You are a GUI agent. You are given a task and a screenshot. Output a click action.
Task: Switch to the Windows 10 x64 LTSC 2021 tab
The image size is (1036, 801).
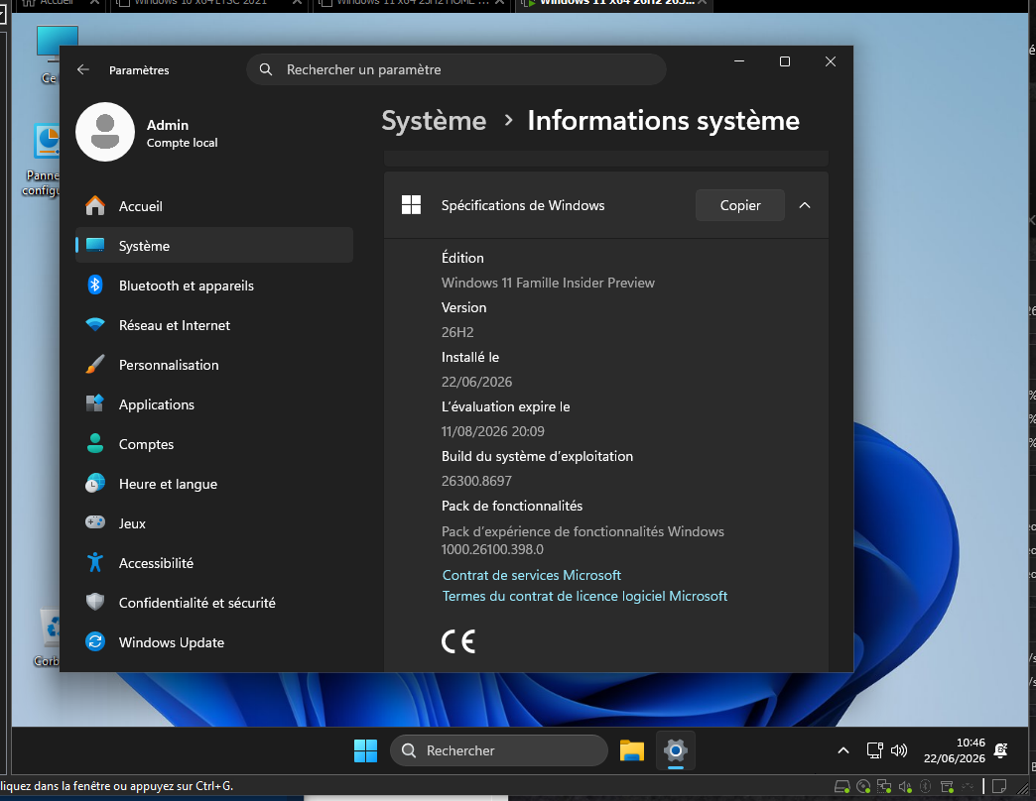pos(210,3)
